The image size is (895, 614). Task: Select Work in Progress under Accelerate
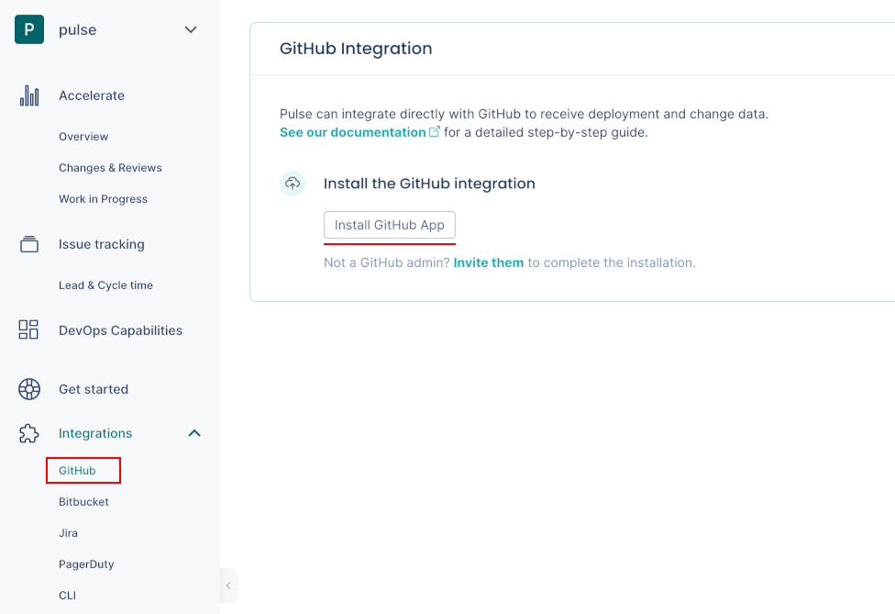105,198
